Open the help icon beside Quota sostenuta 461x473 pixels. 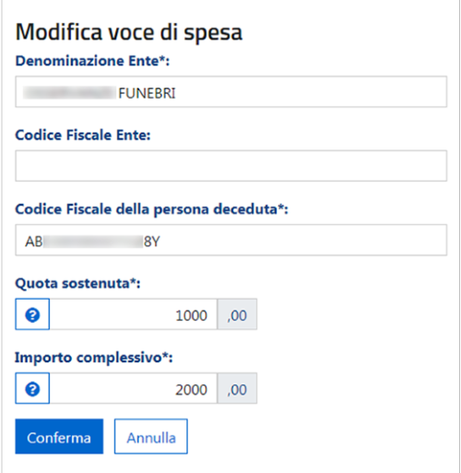[x=32, y=314]
